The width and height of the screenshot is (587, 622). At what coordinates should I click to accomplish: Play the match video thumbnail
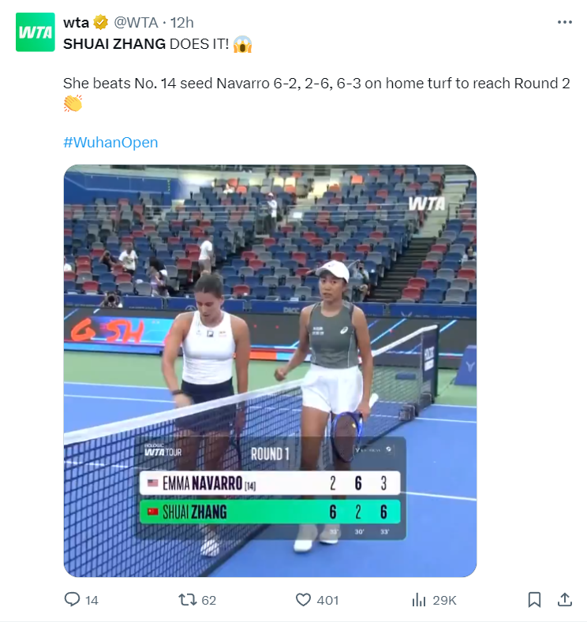click(x=270, y=371)
